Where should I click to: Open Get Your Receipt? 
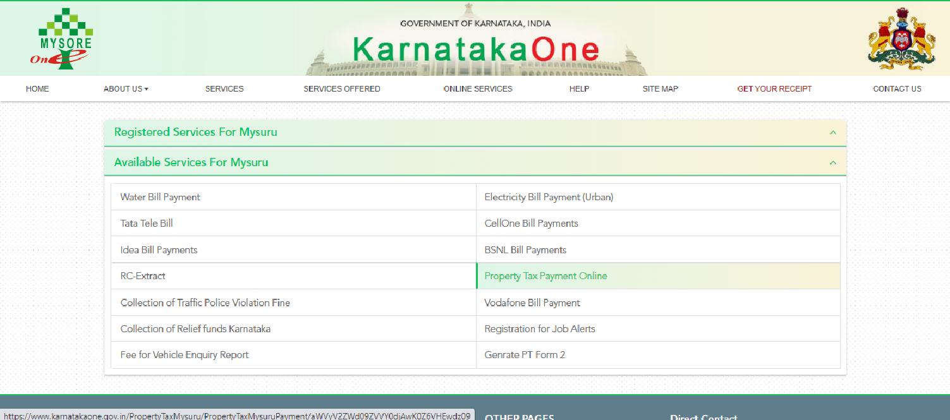[774, 88]
